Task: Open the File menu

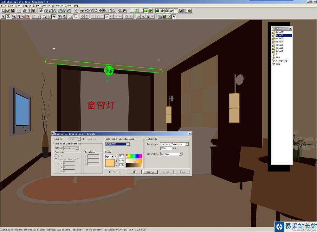Action: (x=3, y=5)
